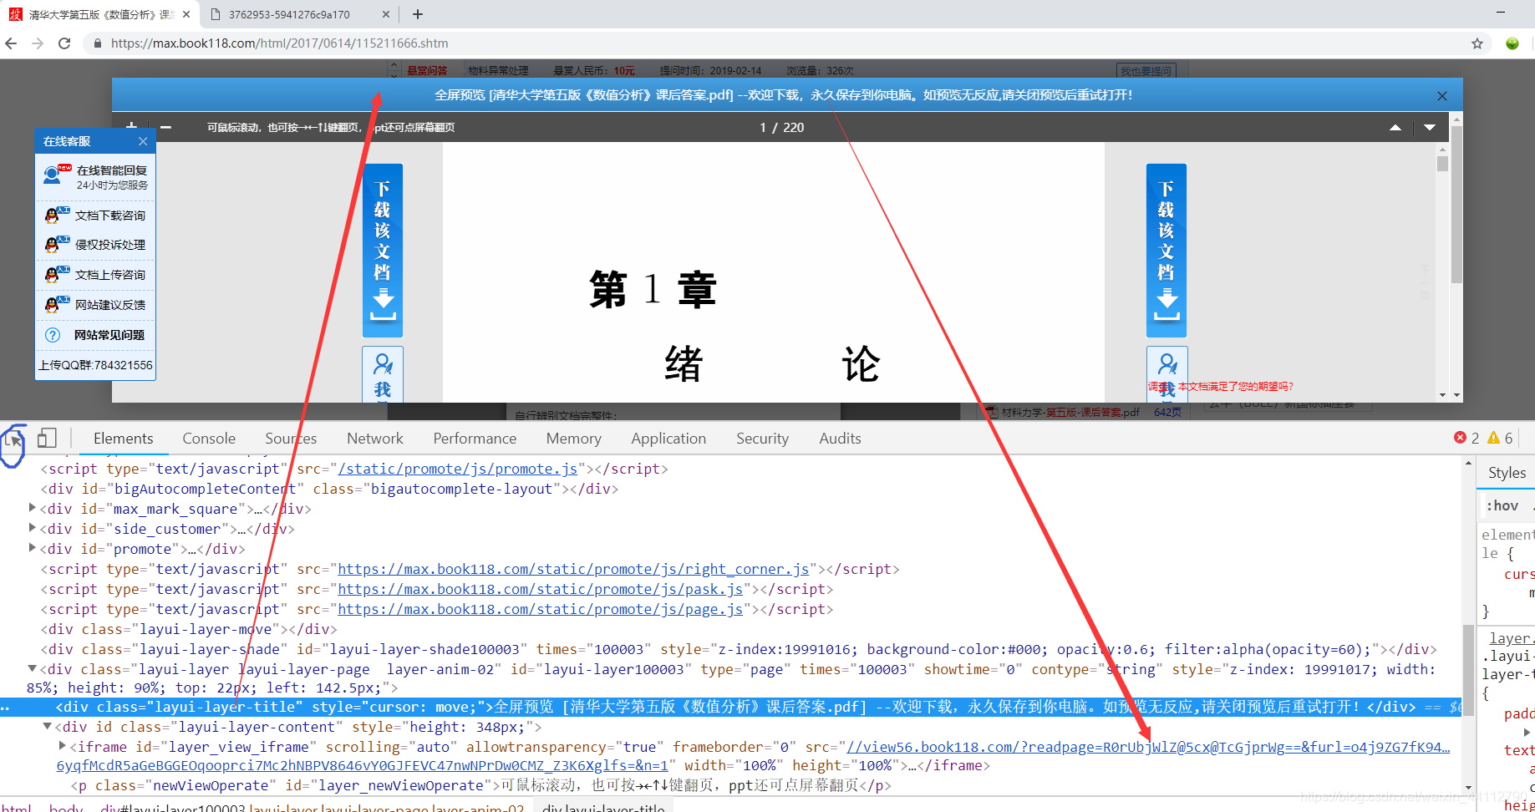
Task: Click the page counter 1 / 220
Action: [x=782, y=128]
